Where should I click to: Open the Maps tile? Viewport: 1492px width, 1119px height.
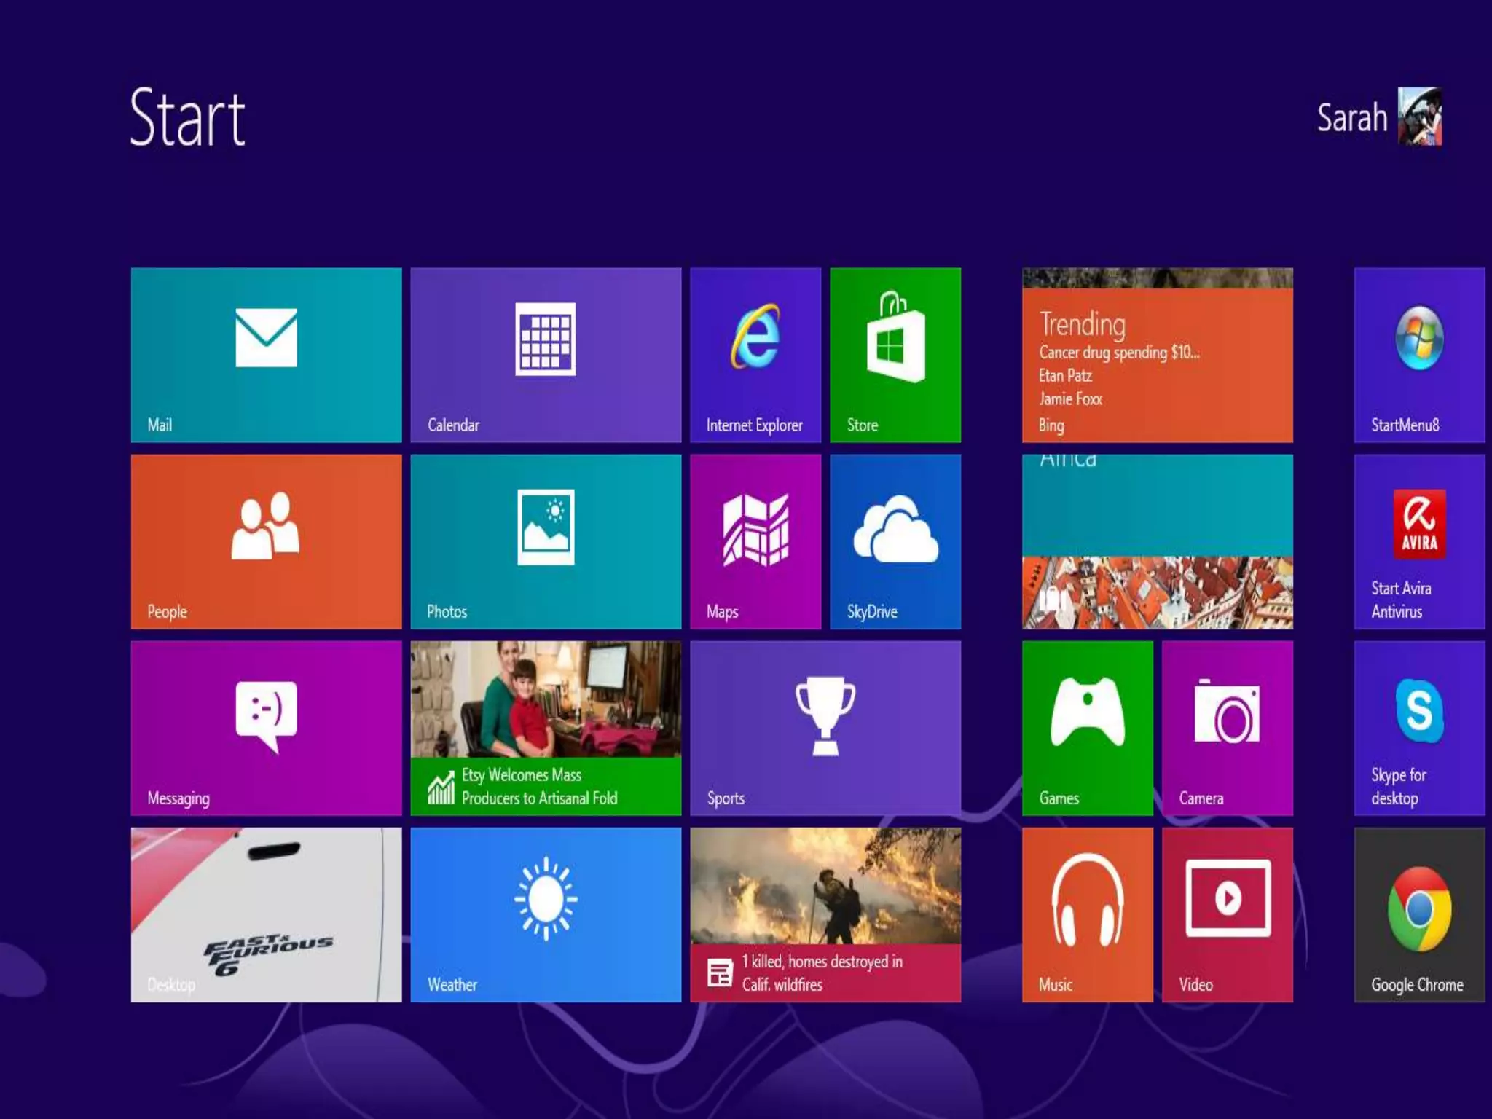pyautogui.click(x=755, y=541)
